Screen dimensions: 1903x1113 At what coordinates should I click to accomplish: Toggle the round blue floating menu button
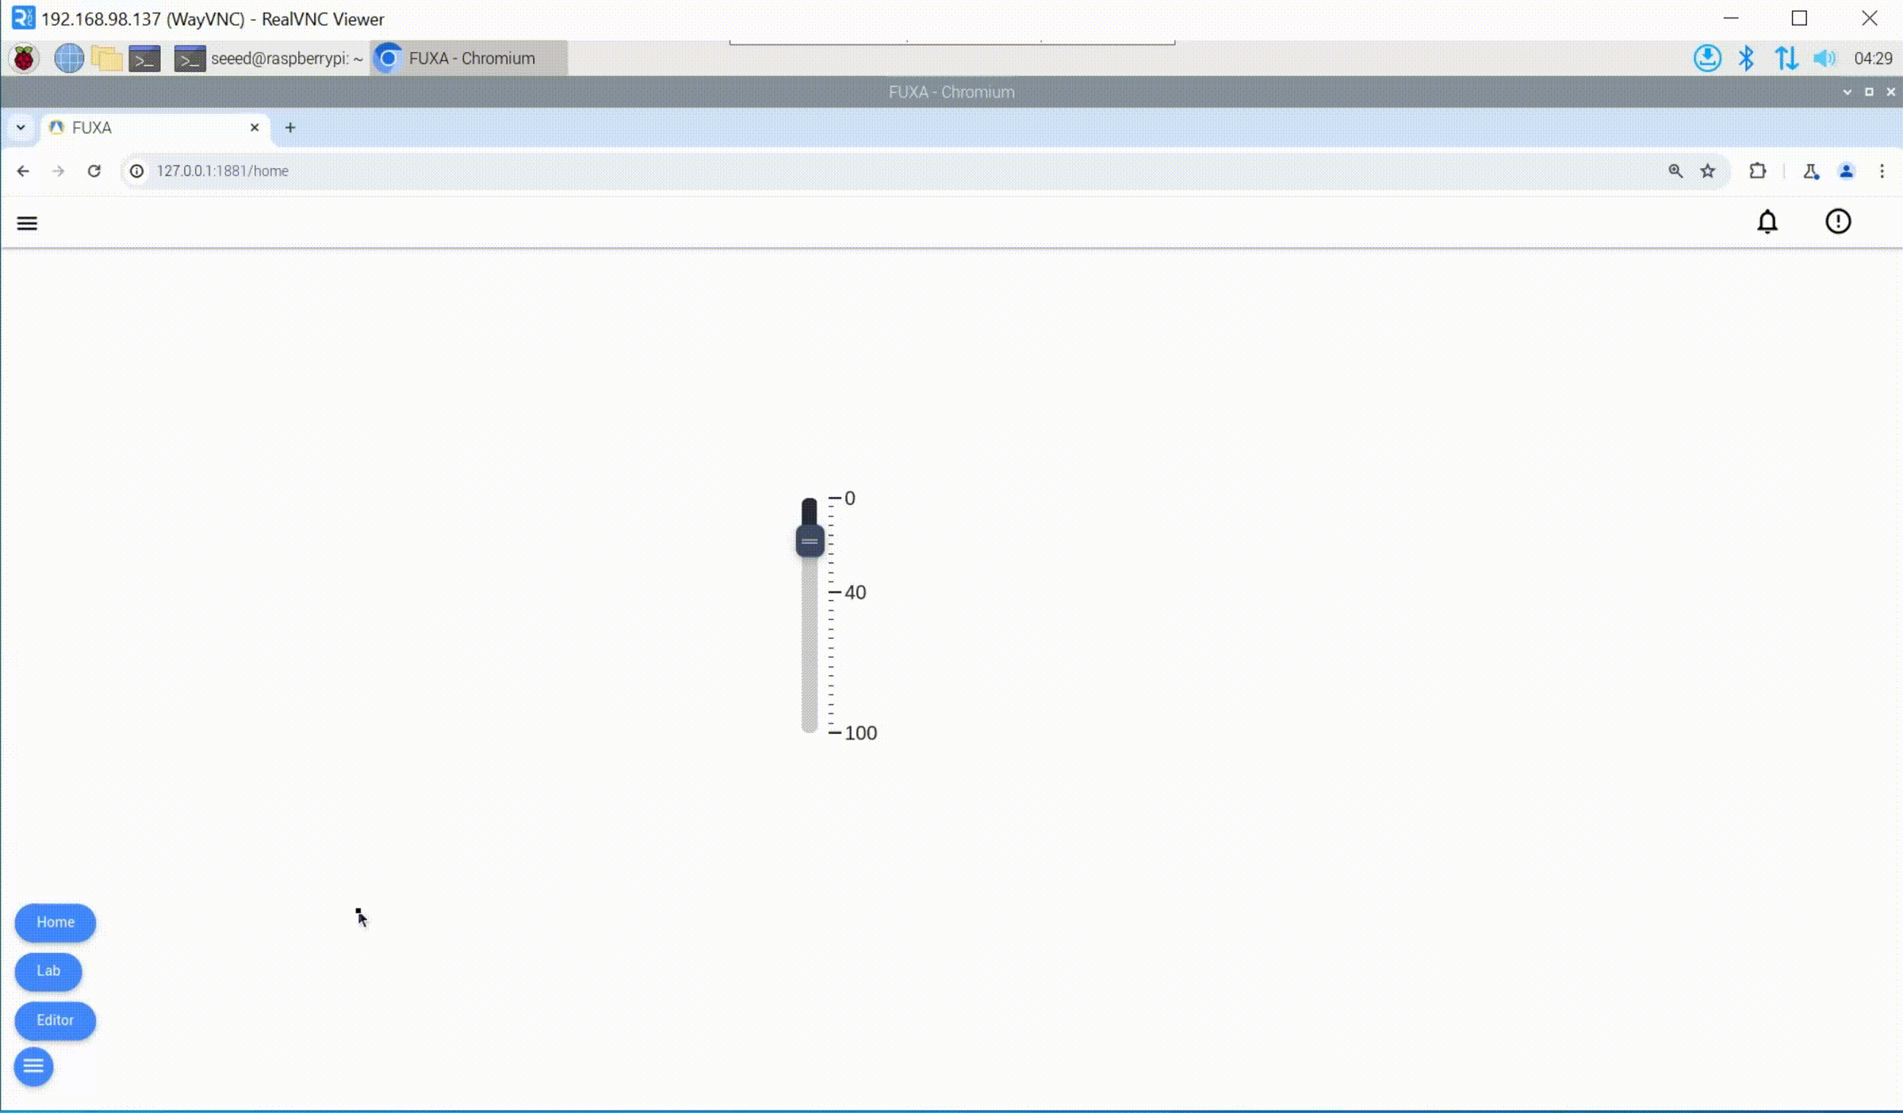click(33, 1067)
